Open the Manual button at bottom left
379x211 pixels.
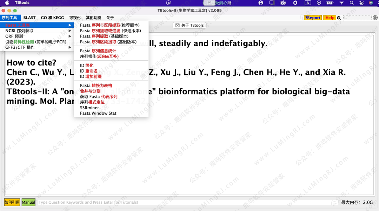[28, 202]
